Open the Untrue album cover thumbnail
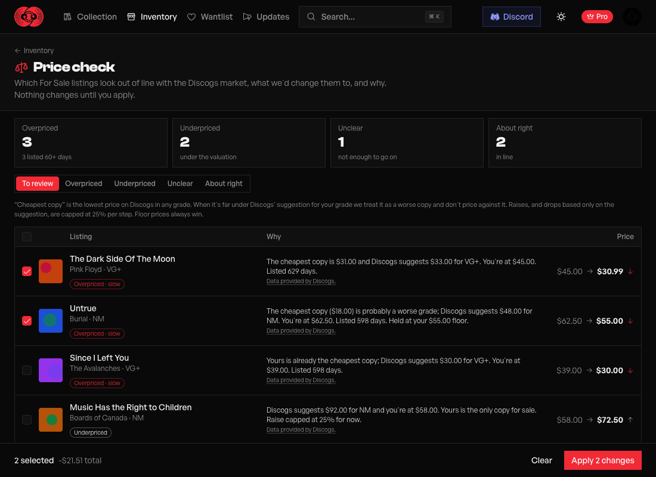 point(51,321)
